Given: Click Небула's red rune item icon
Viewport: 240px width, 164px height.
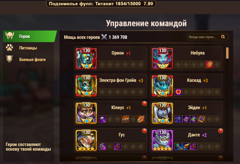Looking at the screenshot, I should pyautogui.click(x=209, y=65).
